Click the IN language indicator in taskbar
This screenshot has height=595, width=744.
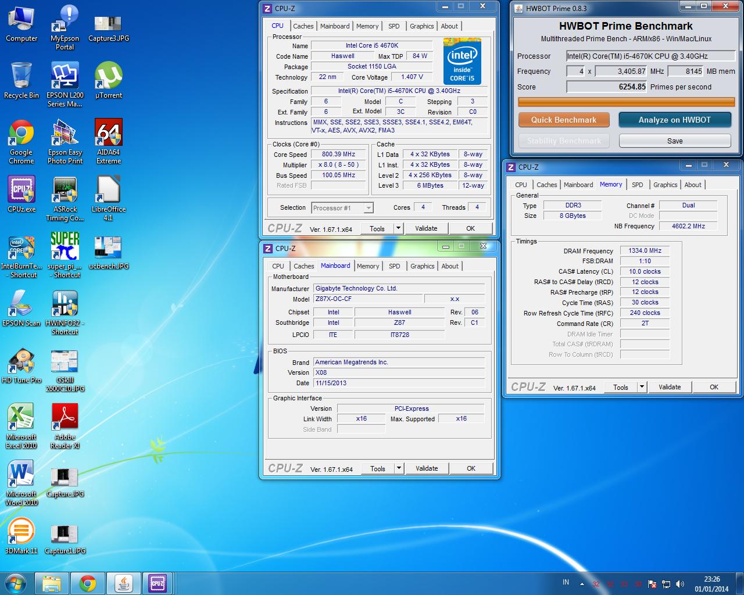click(566, 582)
